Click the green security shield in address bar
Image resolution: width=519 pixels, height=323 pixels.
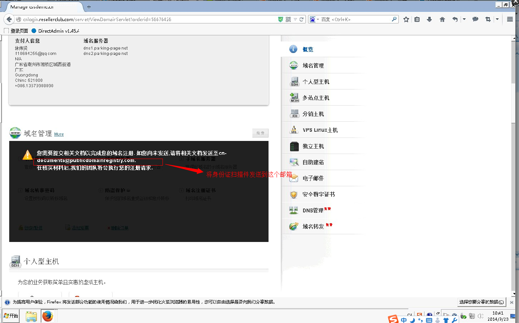point(281,19)
